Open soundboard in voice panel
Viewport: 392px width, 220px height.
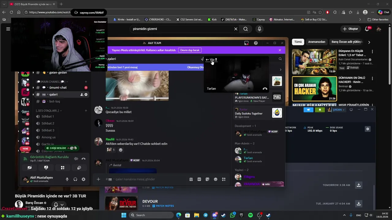click(x=79, y=167)
